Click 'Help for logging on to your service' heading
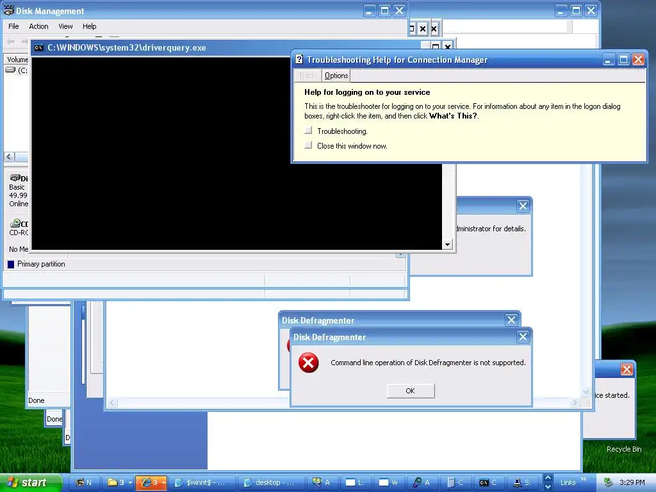The height and width of the screenshot is (492, 656). pos(367,92)
